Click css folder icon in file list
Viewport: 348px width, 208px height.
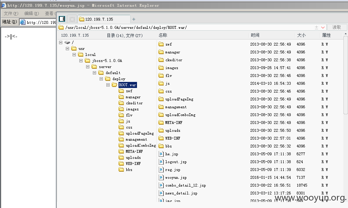point(161,91)
